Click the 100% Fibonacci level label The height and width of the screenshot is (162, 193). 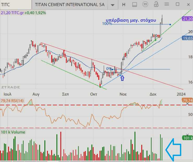click(107, 24)
